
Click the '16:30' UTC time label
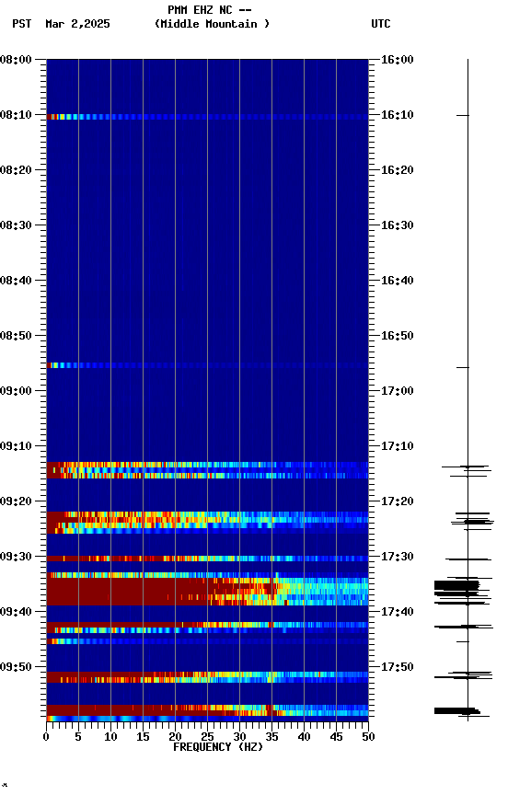[398, 225]
